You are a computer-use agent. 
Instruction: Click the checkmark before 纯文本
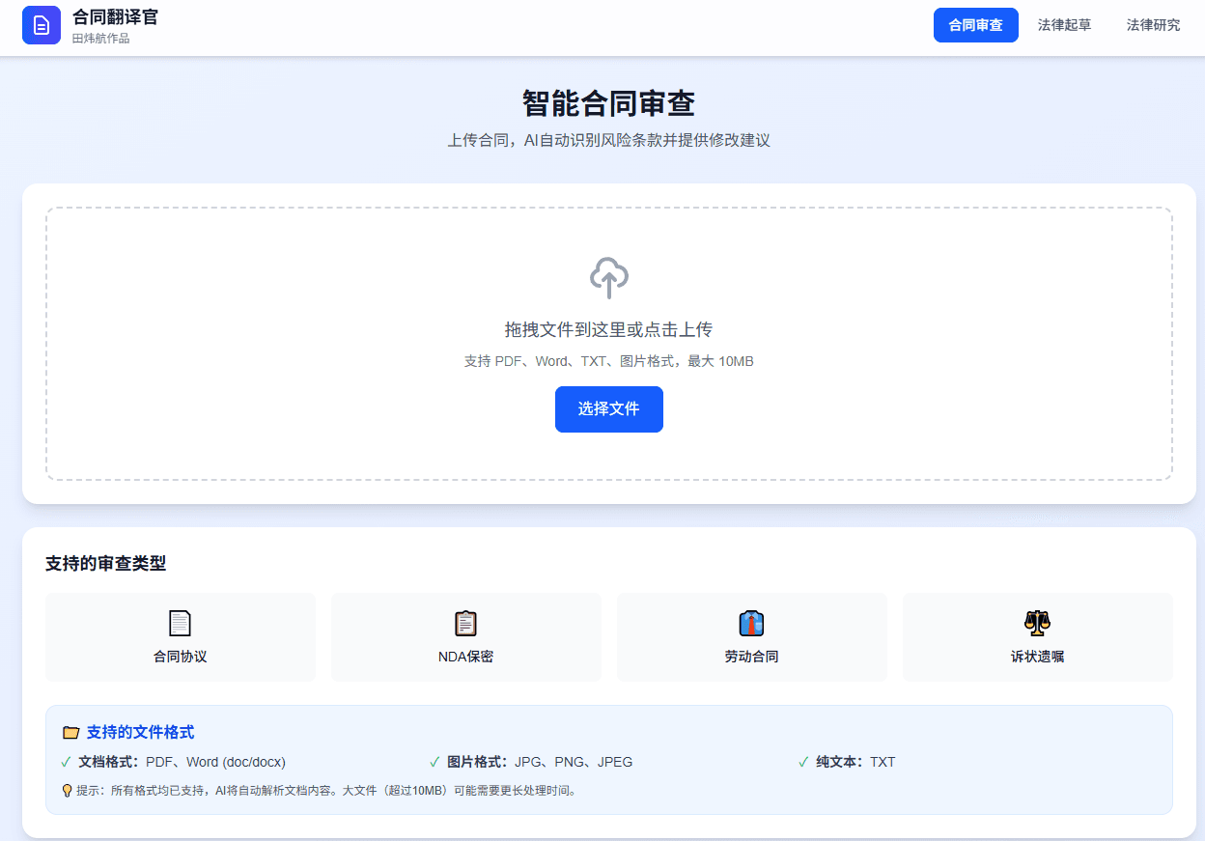(x=801, y=762)
